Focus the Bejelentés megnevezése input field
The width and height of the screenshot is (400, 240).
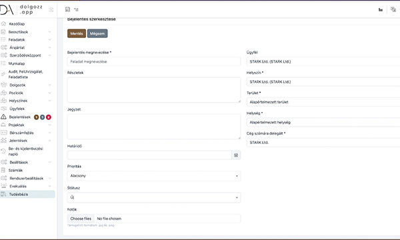(154, 61)
